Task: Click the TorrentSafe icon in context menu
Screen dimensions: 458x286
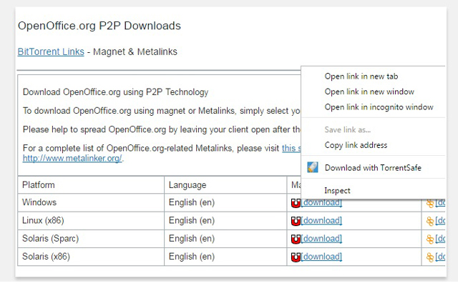Action: [x=313, y=168]
